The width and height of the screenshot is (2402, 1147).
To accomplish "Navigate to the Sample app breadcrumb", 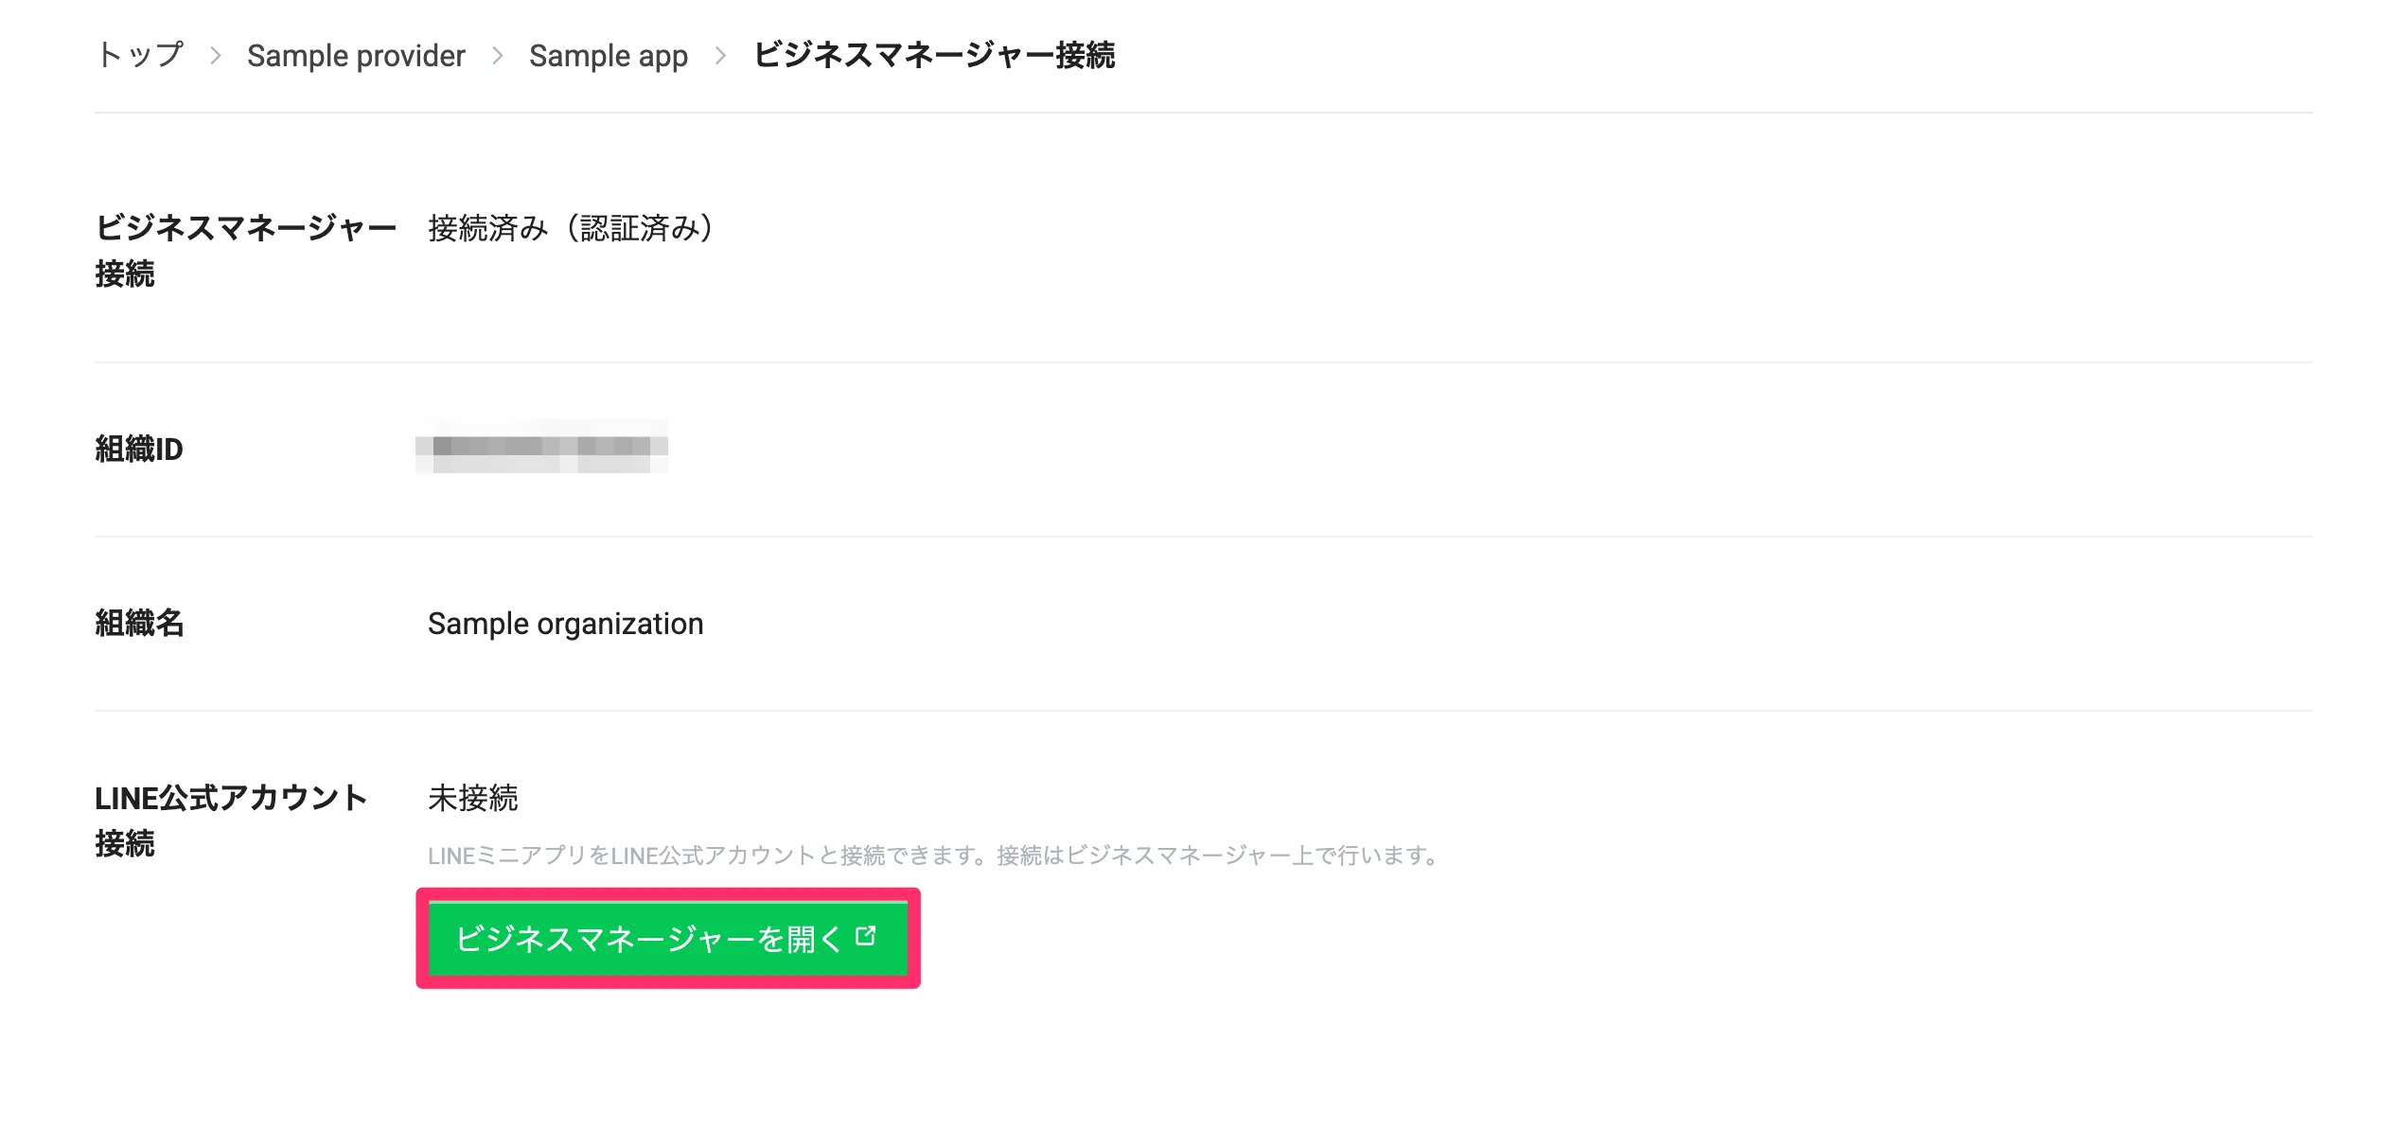I will coord(609,56).
